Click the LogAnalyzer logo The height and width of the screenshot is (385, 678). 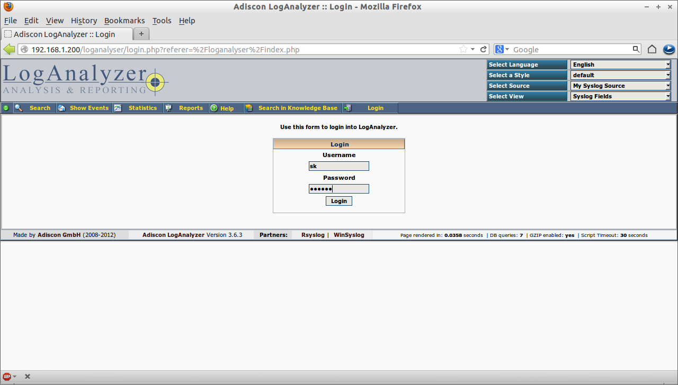(x=86, y=80)
